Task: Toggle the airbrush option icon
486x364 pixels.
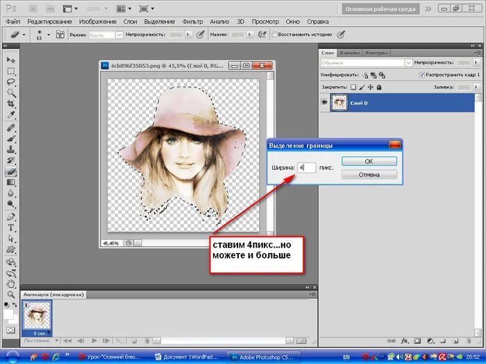Action: (262, 35)
